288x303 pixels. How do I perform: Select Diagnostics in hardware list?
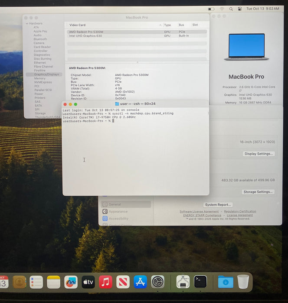(x=42, y=55)
